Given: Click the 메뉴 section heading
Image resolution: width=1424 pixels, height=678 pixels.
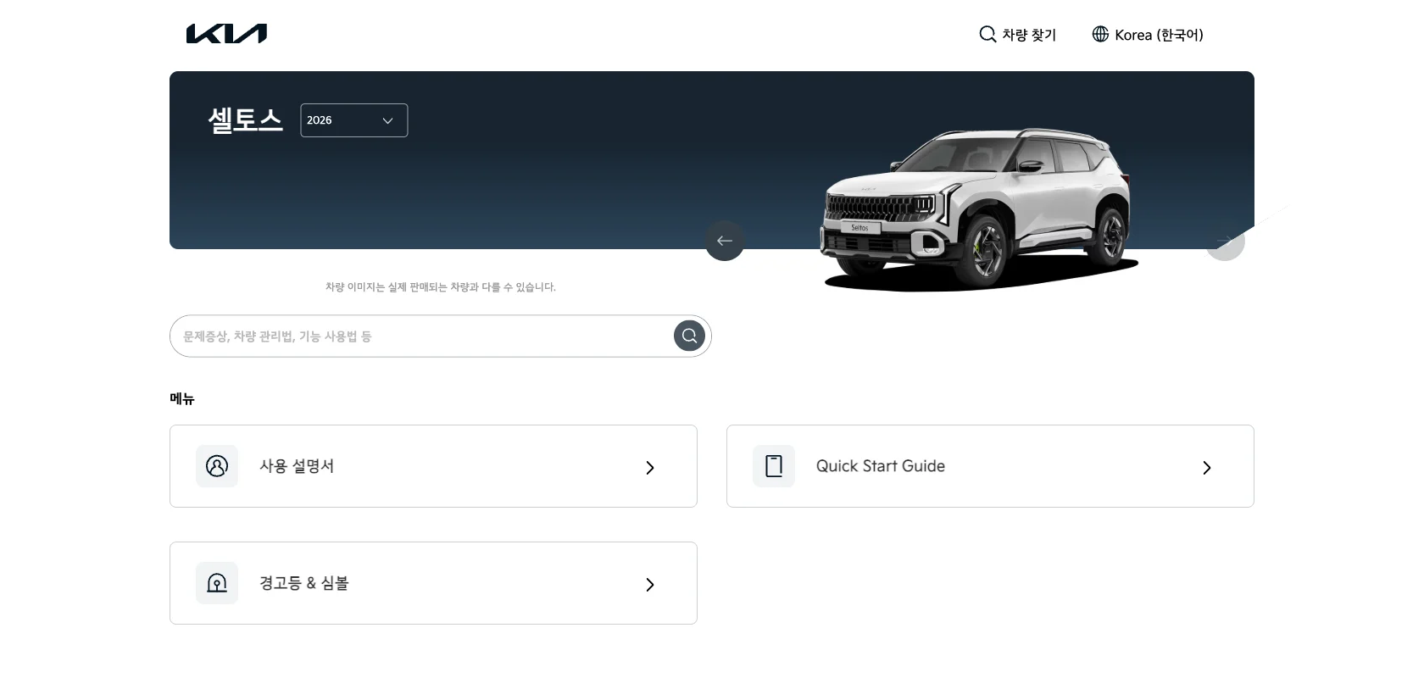Looking at the screenshot, I should (182, 398).
